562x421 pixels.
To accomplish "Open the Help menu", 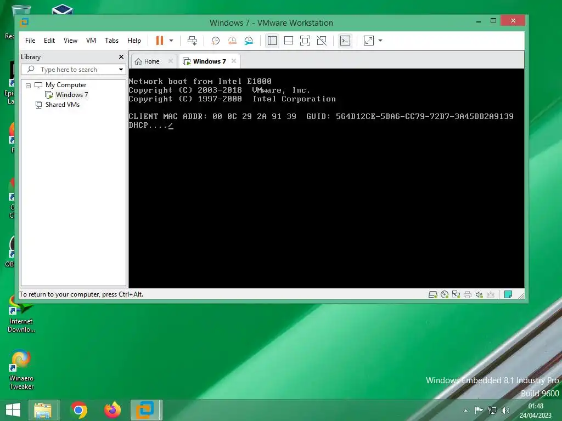I will [x=134, y=41].
